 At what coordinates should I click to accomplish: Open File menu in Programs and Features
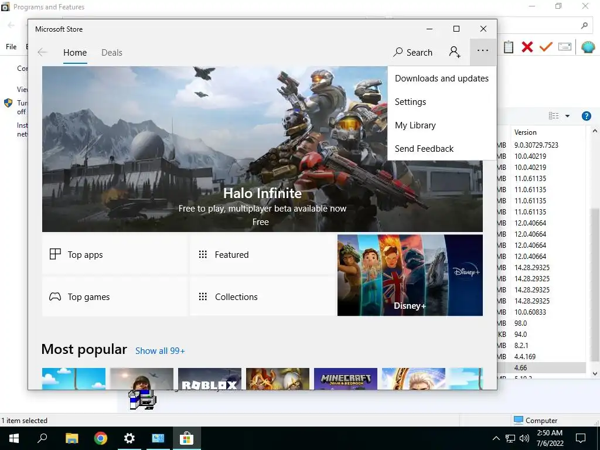coord(11,47)
